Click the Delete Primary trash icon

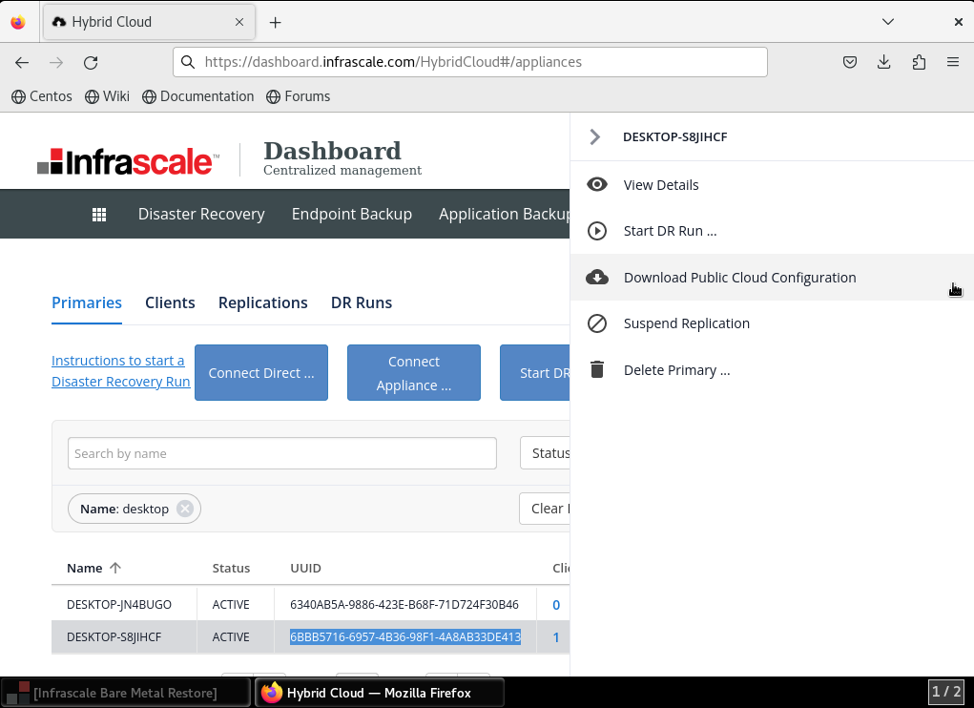(x=597, y=370)
